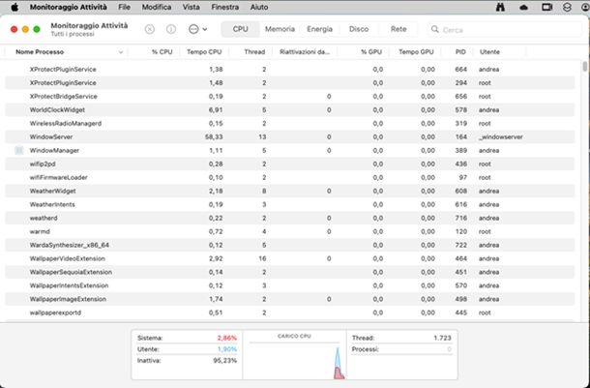Viewport: 590px width, 388px height.
Task: Select the XProtectPluginService row owned by andrea
Action: pos(290,70)
